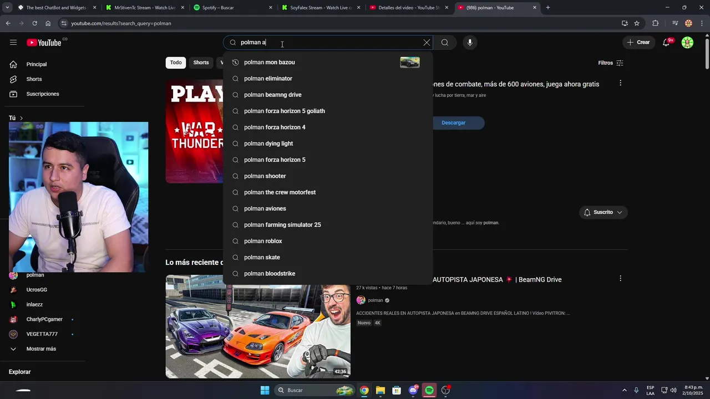Clear the search box with the X
Viewport: 710px width, 399px height.
tap(427, 43)
